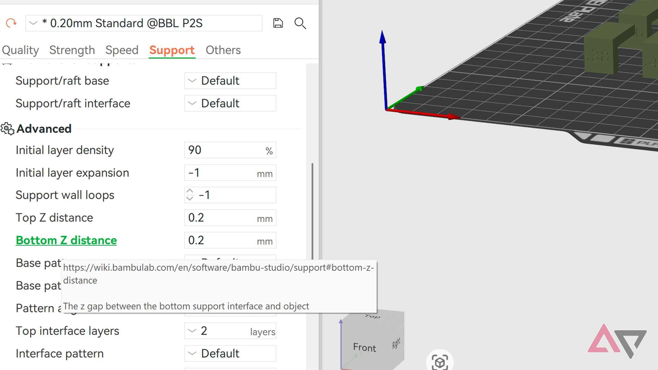Screen dimensions: 658x370
Task: Click the orange reset preset arrow icon
Action: (11, 23)
